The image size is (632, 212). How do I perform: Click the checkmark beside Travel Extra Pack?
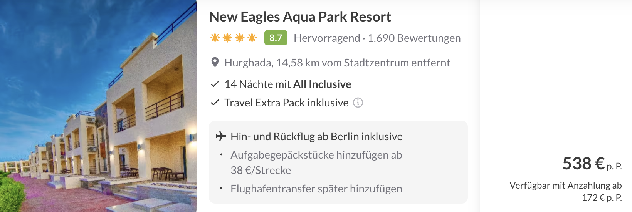pyautogui.click(x=215, y=103)
